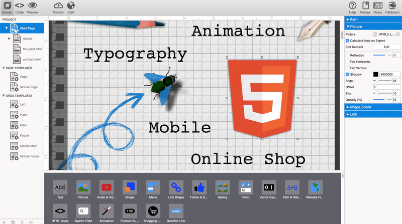The width and height of the screenshot is (402, 224).
Task: Publish the site with cloud icon
Action: [58, 8]
